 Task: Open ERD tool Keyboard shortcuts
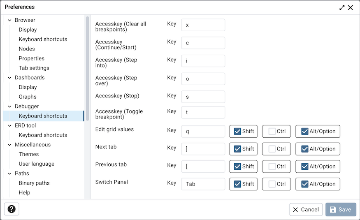pyautogui.click(x=43, y=135)
